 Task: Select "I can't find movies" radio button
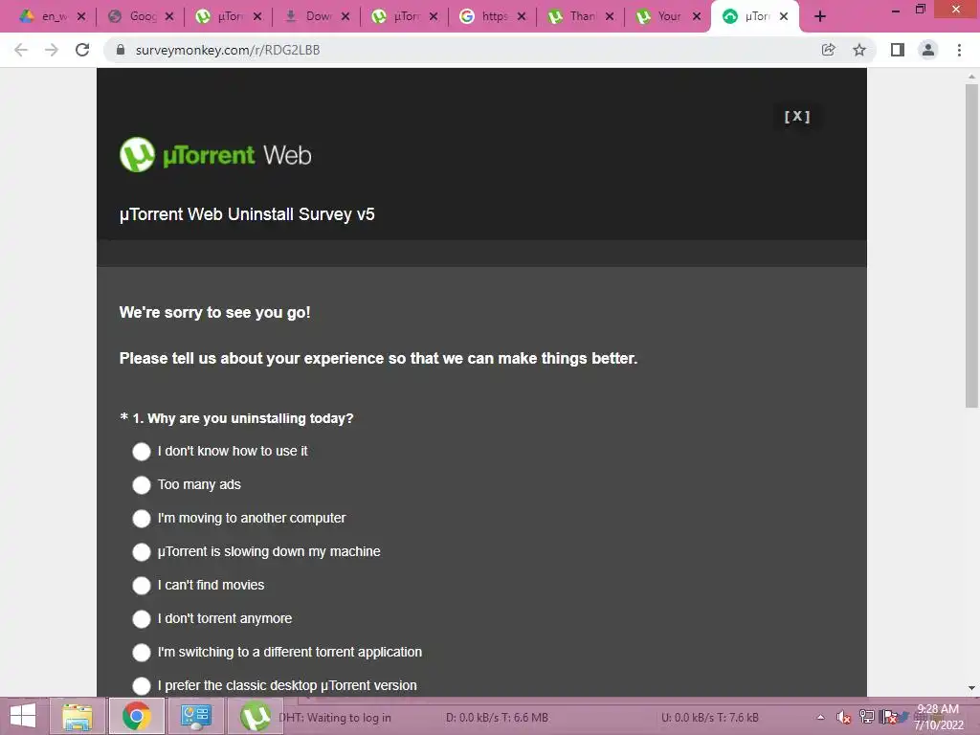click(142, 586)
